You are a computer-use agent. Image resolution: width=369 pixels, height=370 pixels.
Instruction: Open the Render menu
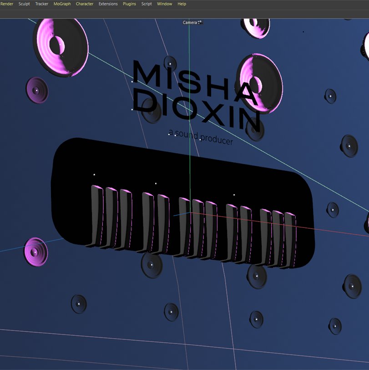[7, 4]
